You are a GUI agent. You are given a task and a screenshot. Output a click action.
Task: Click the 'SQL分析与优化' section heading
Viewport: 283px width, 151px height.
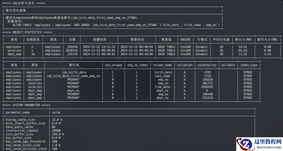24,3
